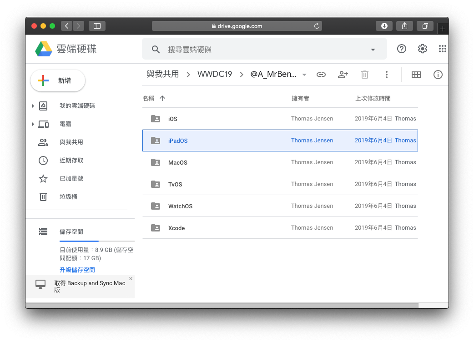Click the remove trash icon in toolbar
Screen dimensions: 474x342
point(364,74)
